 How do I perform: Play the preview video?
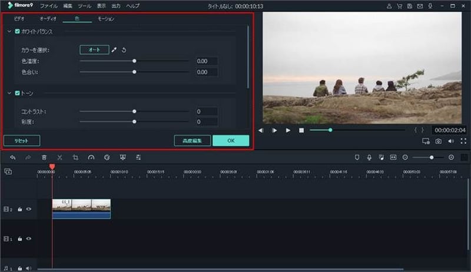(x=288, y=130)
